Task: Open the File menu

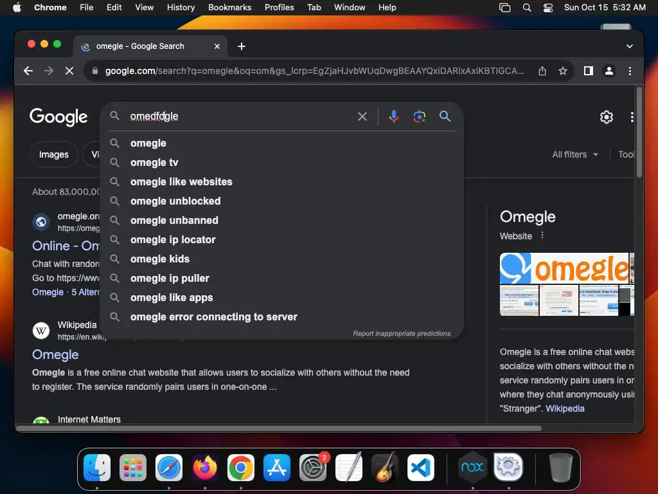Action: [87, 8]
